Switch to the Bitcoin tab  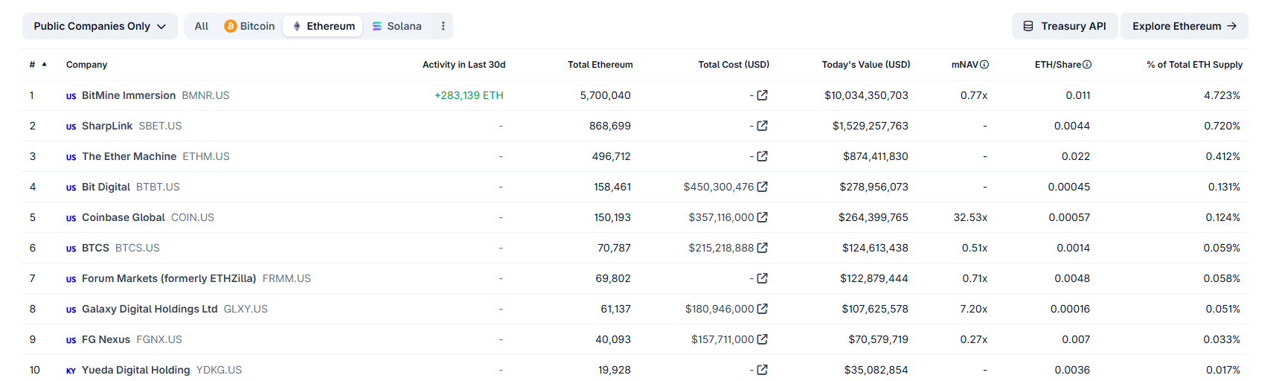(x=250, y=26)
